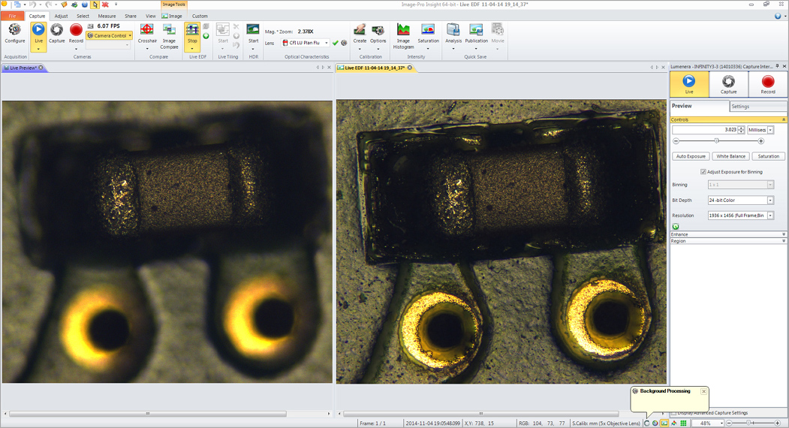Click the green checkmark beside Lens

tap(336, 43)
